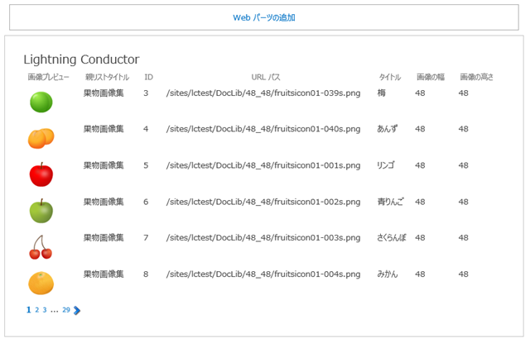This screenshot has height=343, width=530.
Task: Click the fruitsicon01-039s.png URL path
Action: (263, 93)
